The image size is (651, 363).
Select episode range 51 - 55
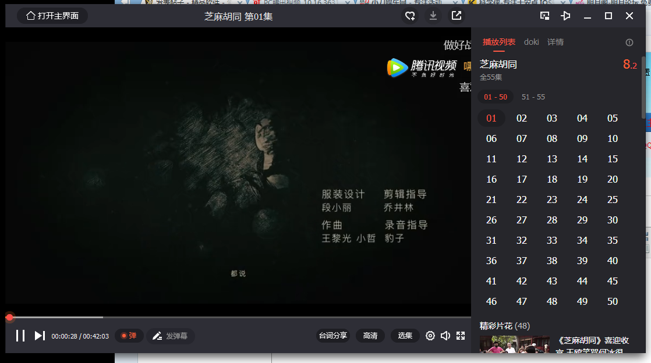533,97
